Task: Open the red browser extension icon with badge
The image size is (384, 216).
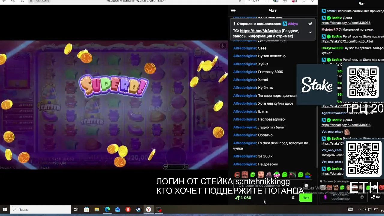Action: click(x=294, y=1)
